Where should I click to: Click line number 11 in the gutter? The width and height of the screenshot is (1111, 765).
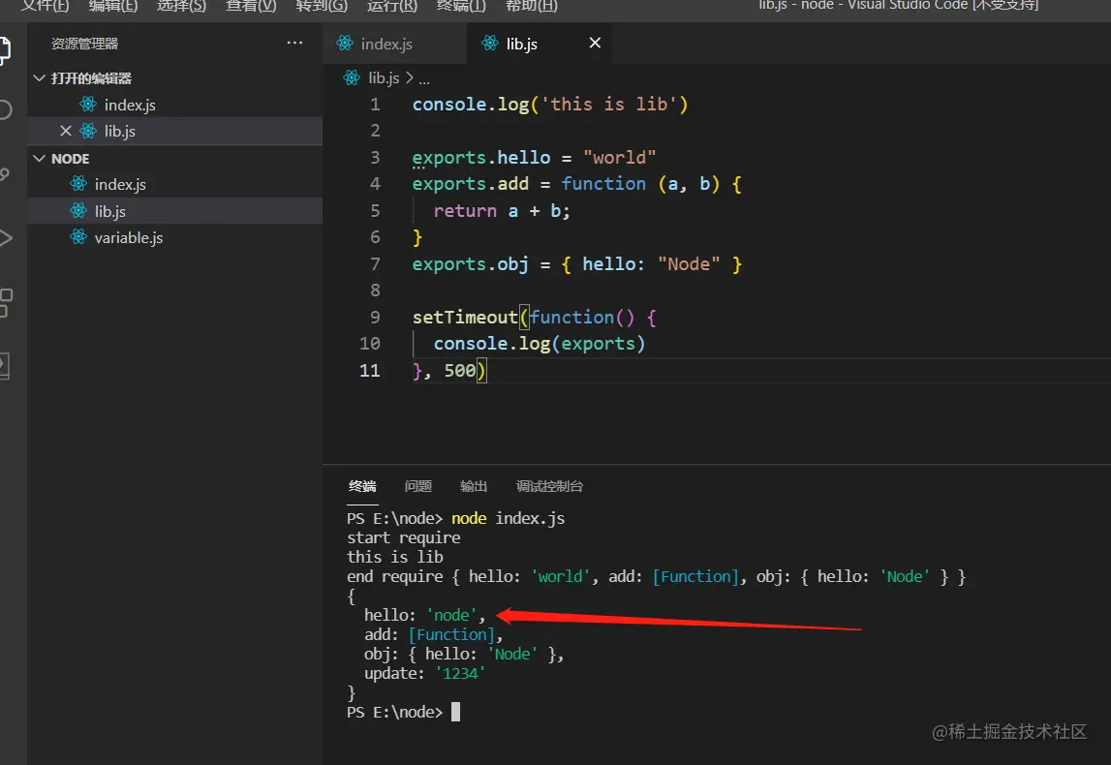370,371
